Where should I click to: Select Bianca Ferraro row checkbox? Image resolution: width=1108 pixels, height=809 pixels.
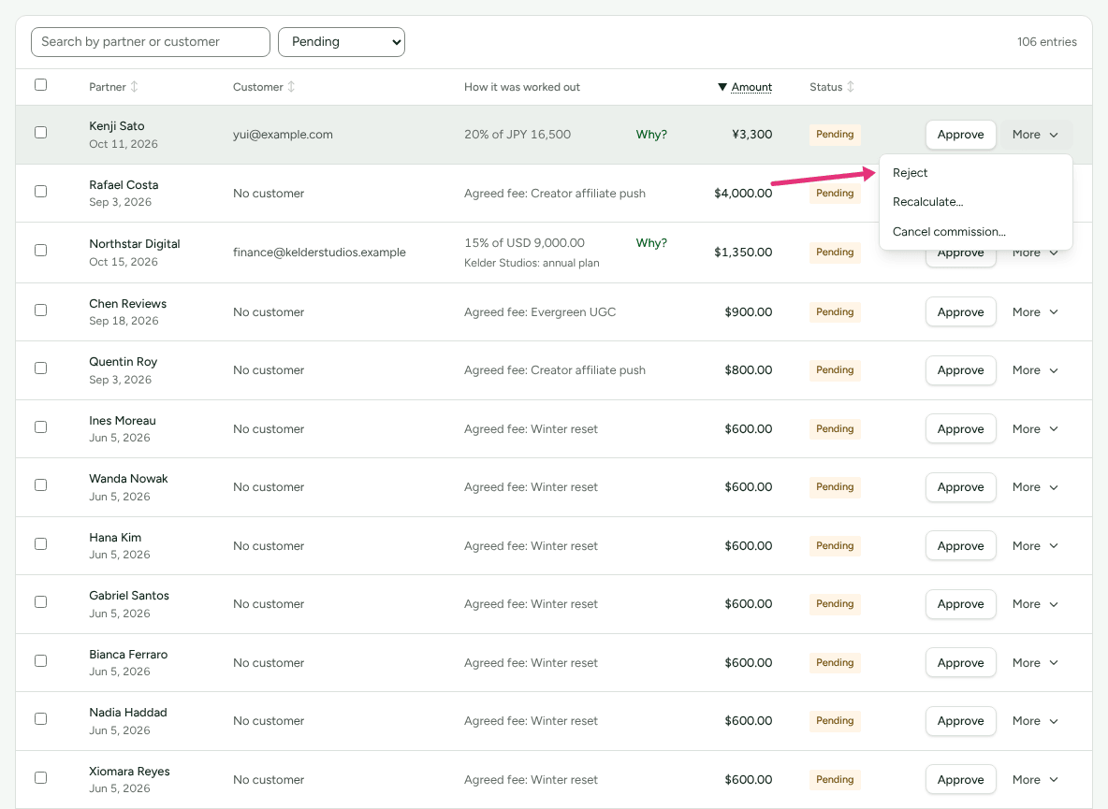41,660
